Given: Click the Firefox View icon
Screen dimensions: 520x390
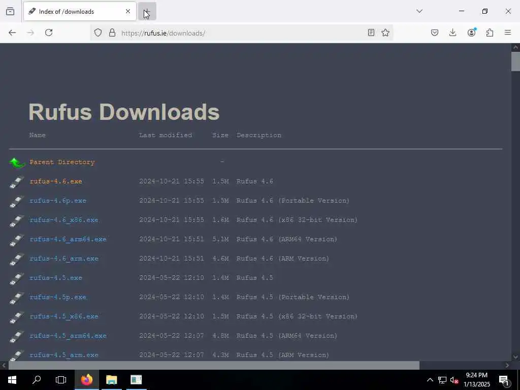Looking at the screenshot, I should pos(10,11).
